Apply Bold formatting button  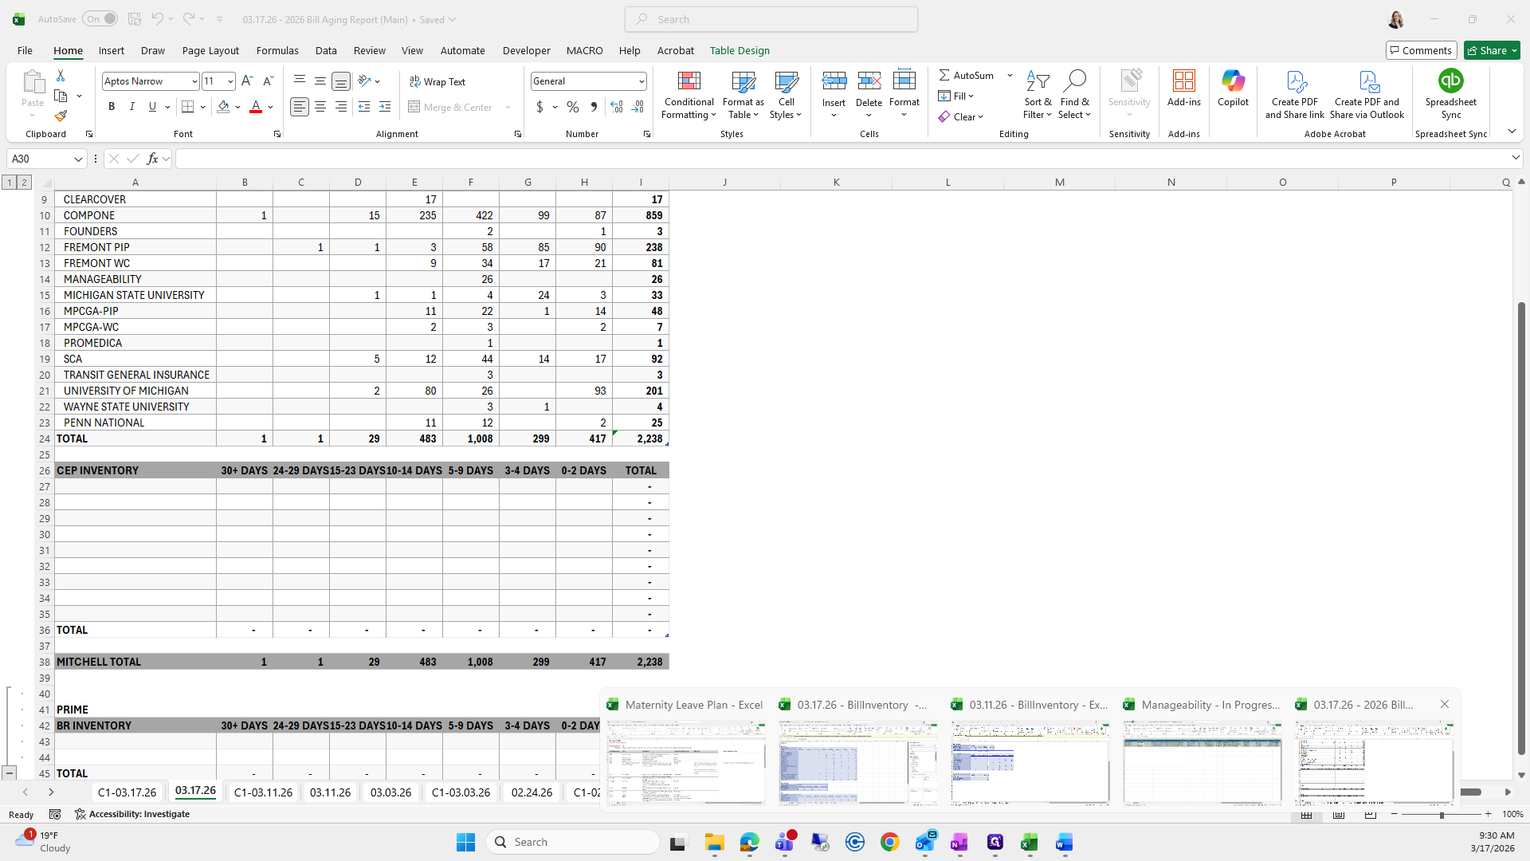(112, 107)
